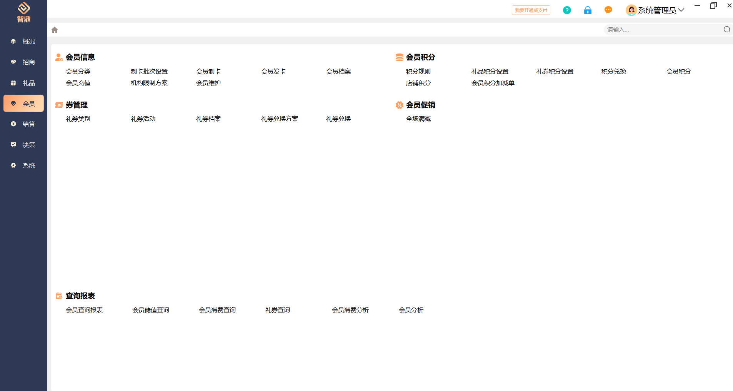
Task: Open the help question mark icon
Action: [567, 10]
